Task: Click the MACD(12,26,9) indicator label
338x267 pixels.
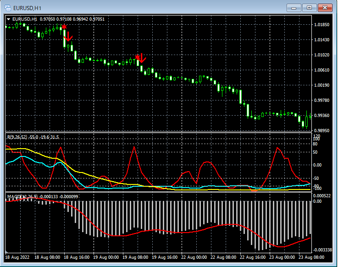Action: point(22,197)
